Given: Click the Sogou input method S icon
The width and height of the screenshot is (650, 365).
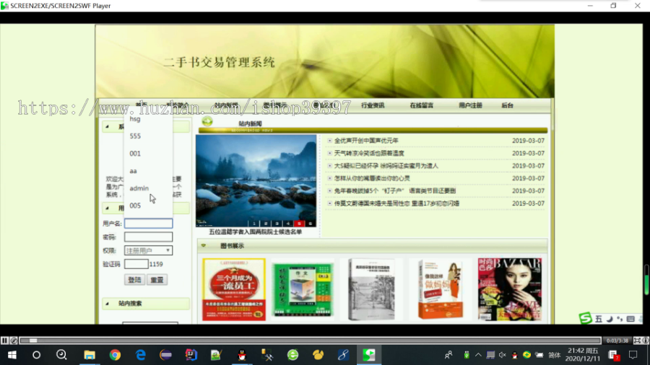Looking at the screenshot, I should [585, 318].
